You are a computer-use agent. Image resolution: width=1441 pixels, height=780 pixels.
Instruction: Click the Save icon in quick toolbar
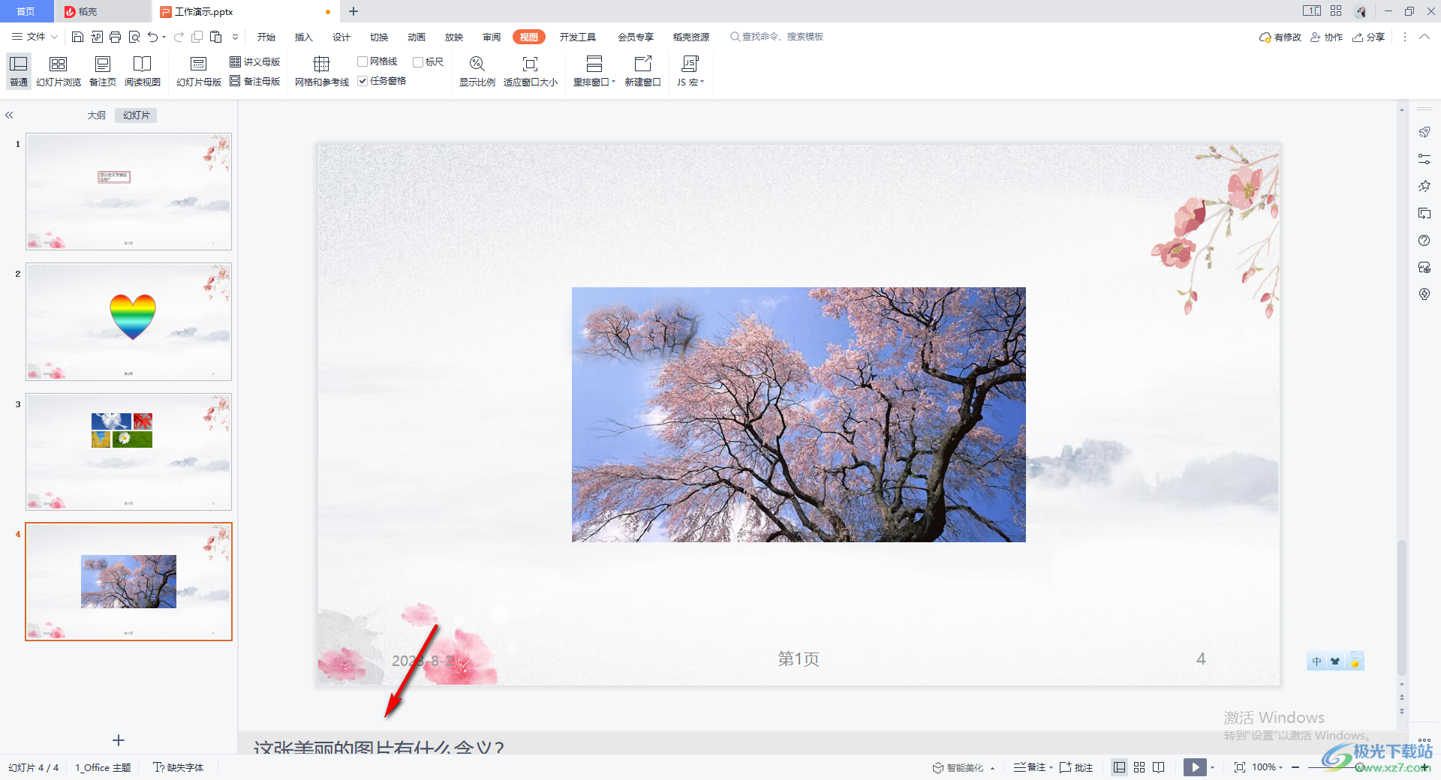pos(77,37)
